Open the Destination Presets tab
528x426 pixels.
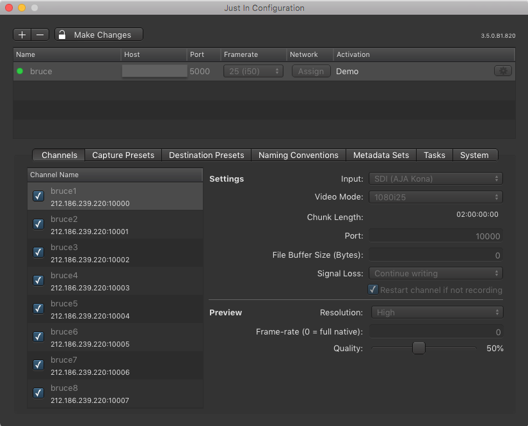207,155
